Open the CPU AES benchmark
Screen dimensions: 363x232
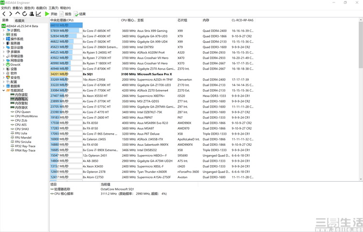point(19,124)
